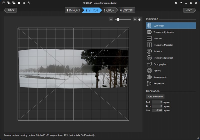The height and width of the screenshot is (140, 200).
Task: Click the Projection section heading
Action: pyautogui.click(x=152, y=19)
